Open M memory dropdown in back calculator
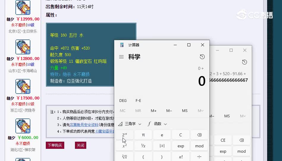 [243, 116]
